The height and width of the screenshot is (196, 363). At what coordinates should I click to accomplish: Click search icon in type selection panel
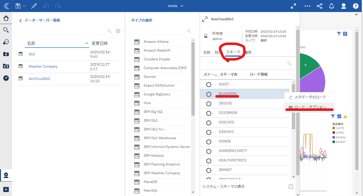pyautogui.click(x=189, y=31)
